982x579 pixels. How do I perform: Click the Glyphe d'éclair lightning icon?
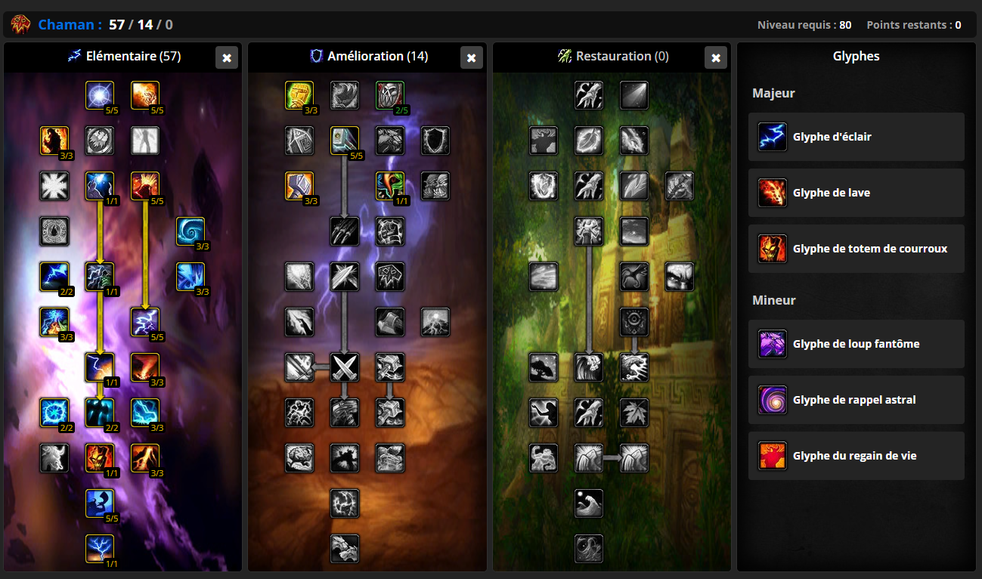[x=773, y=137]
